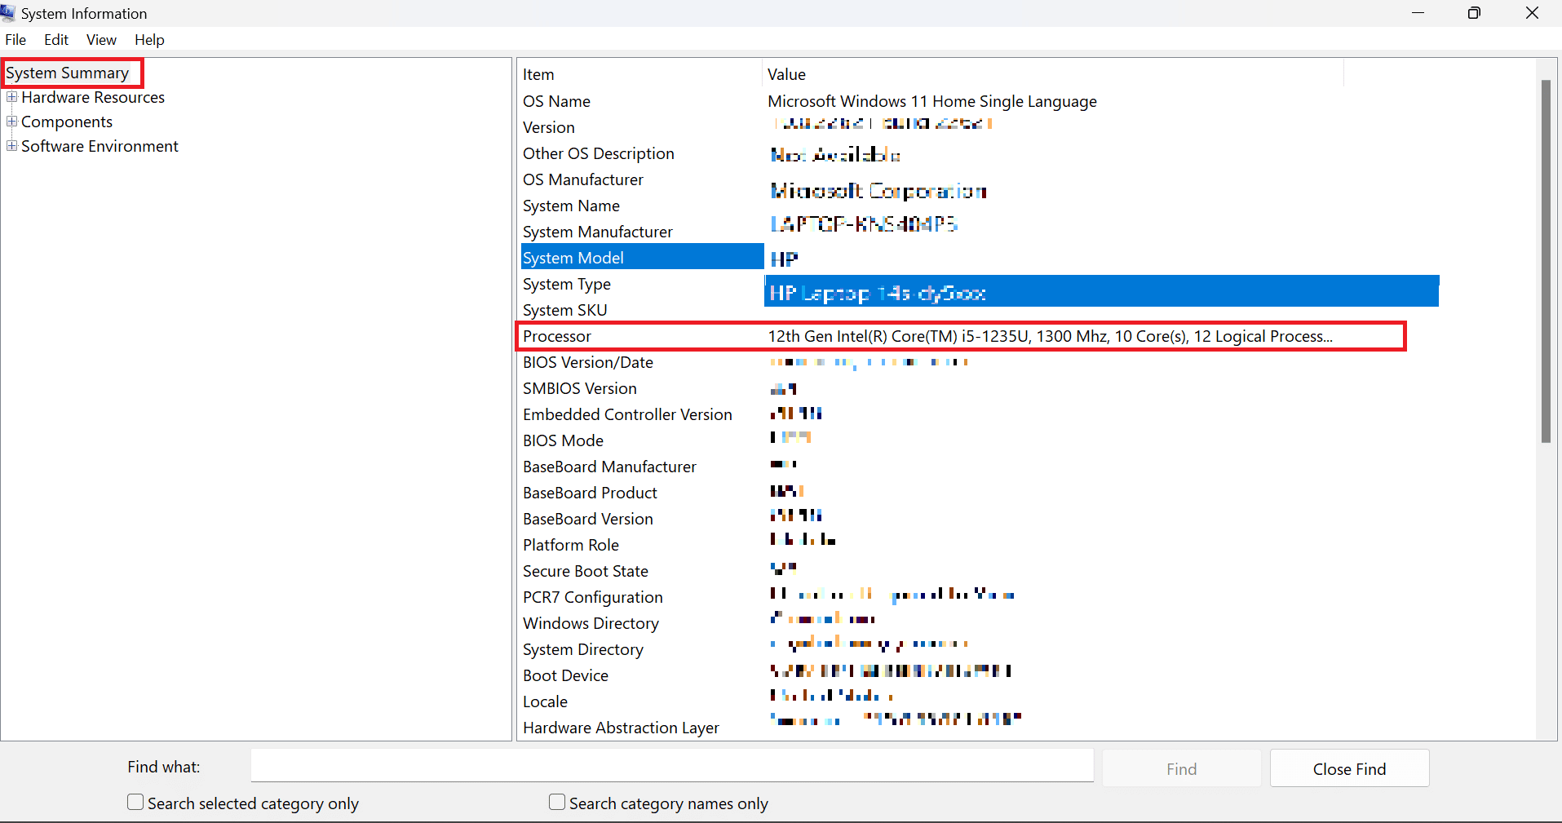
Task: Click the Value column header
Action: (1053, 74)
